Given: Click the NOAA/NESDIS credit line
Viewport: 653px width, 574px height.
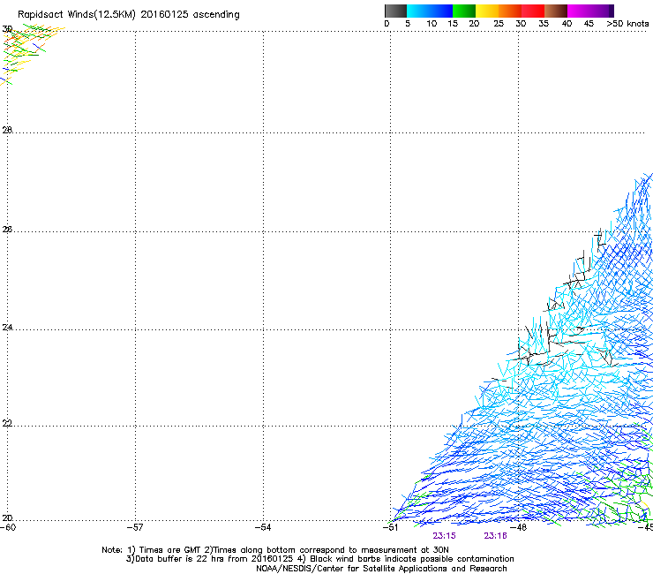Looking at the screenshot, I should click(x=381, y=569).
